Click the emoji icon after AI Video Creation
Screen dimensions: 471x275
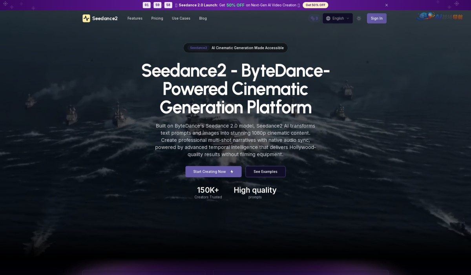coord(298,5)
